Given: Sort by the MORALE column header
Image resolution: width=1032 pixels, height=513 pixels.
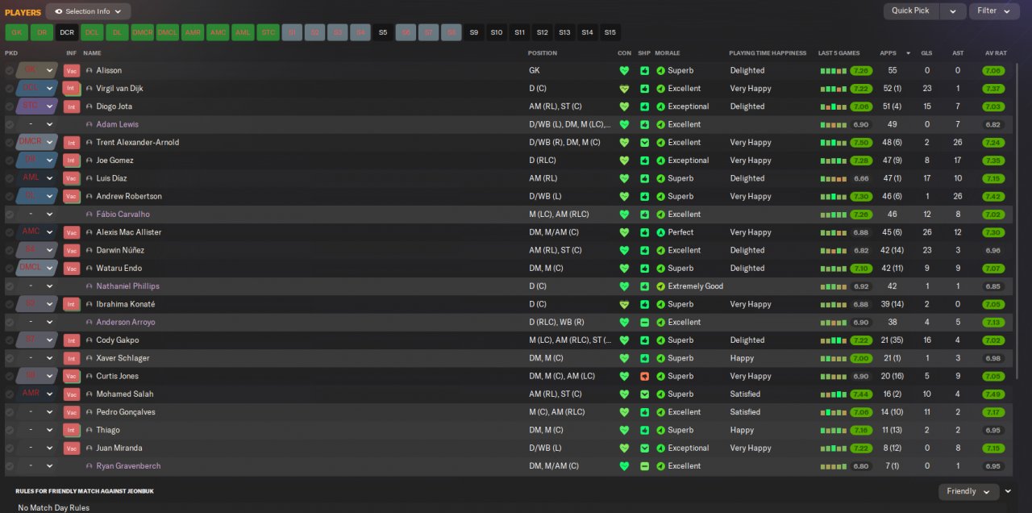Looking at the screenshot, I should [x=668, y=53].
